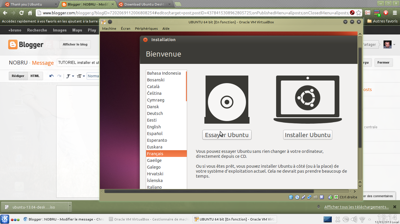Viewport: 400px width, 224px height.
Task: Click the scissors Klipper tray icon
Action: (x=338, y=219)
